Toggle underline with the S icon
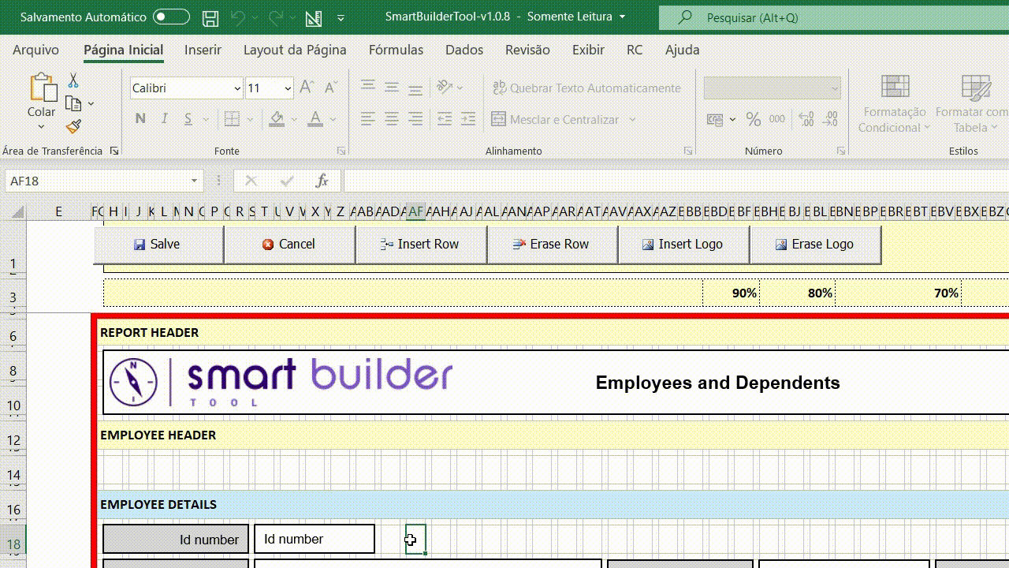Image resolution: width=1009 pixels, height=568 pixels. 189,118
